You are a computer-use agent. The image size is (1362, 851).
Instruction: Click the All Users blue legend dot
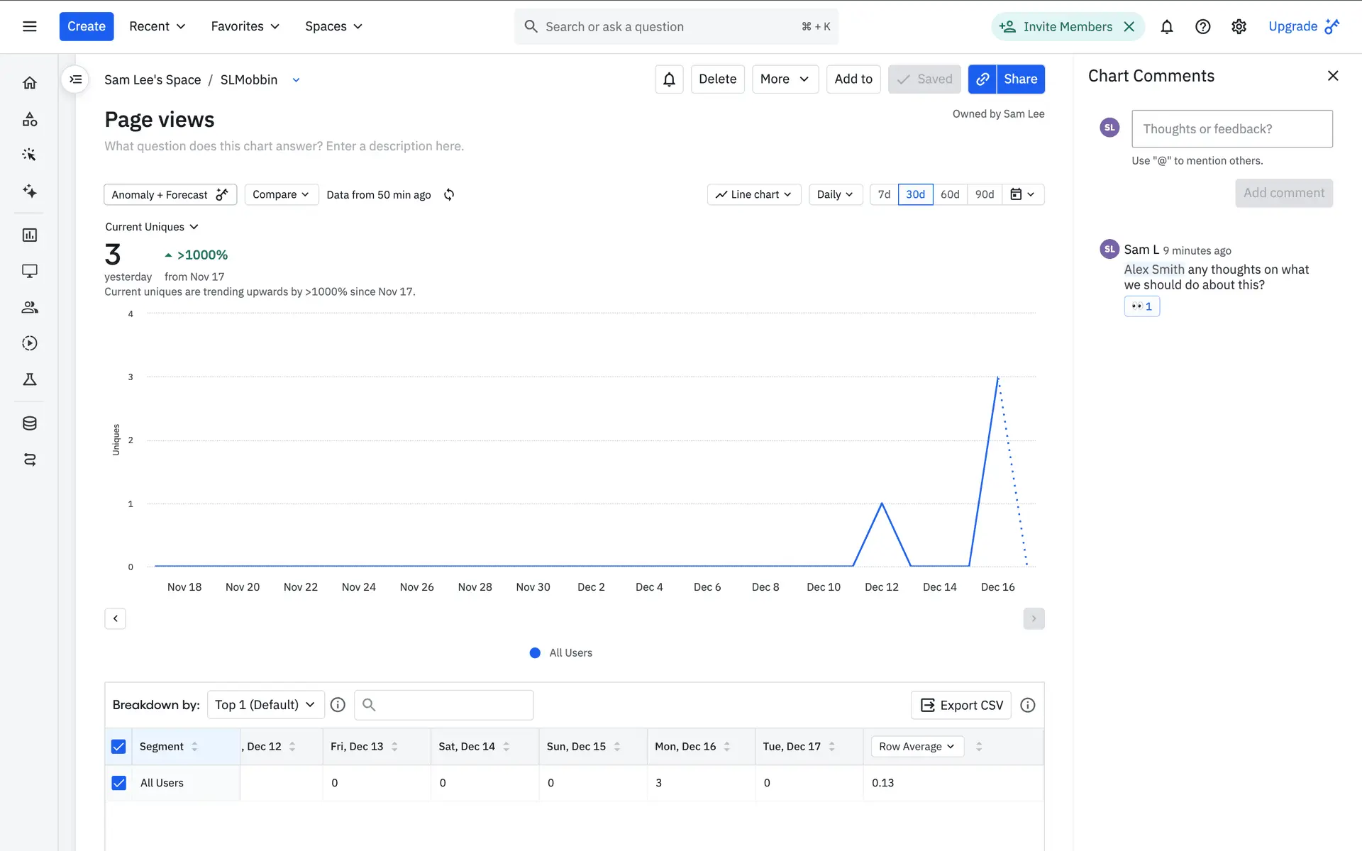pyautogui.click(x=535, y=653)
